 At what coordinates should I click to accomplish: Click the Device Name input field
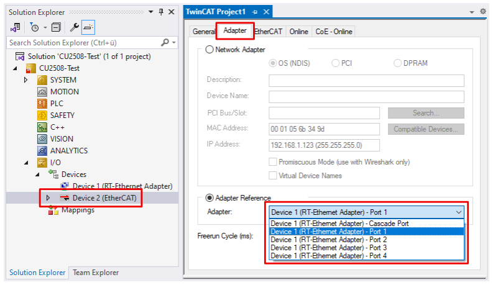click(x=366, y=97)
